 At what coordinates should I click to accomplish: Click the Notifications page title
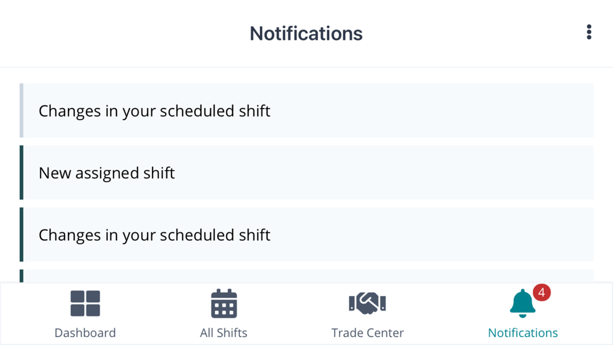click(x=306, y=33)
